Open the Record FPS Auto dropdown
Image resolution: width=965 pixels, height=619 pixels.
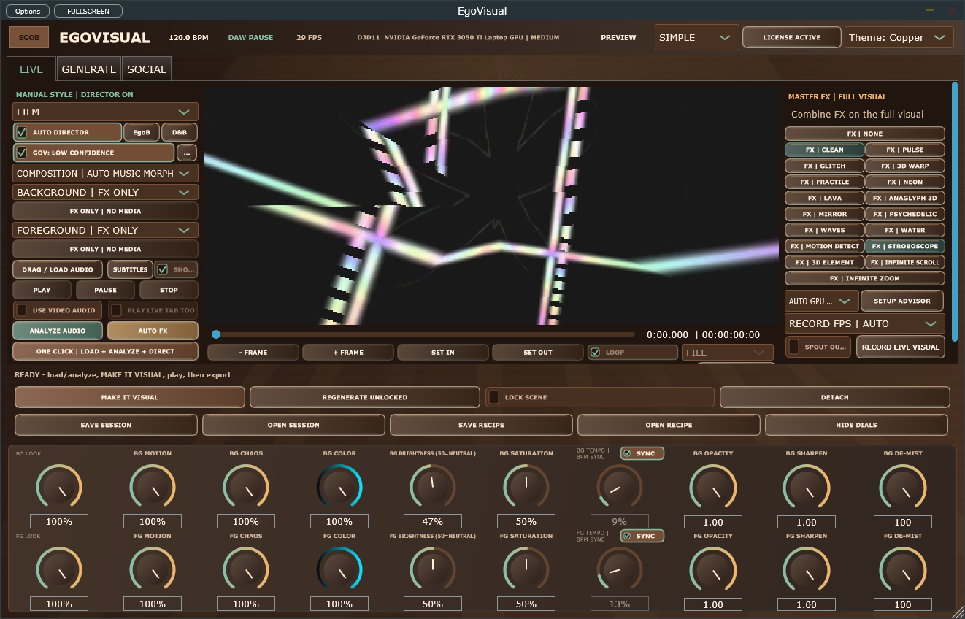(865, 323)
